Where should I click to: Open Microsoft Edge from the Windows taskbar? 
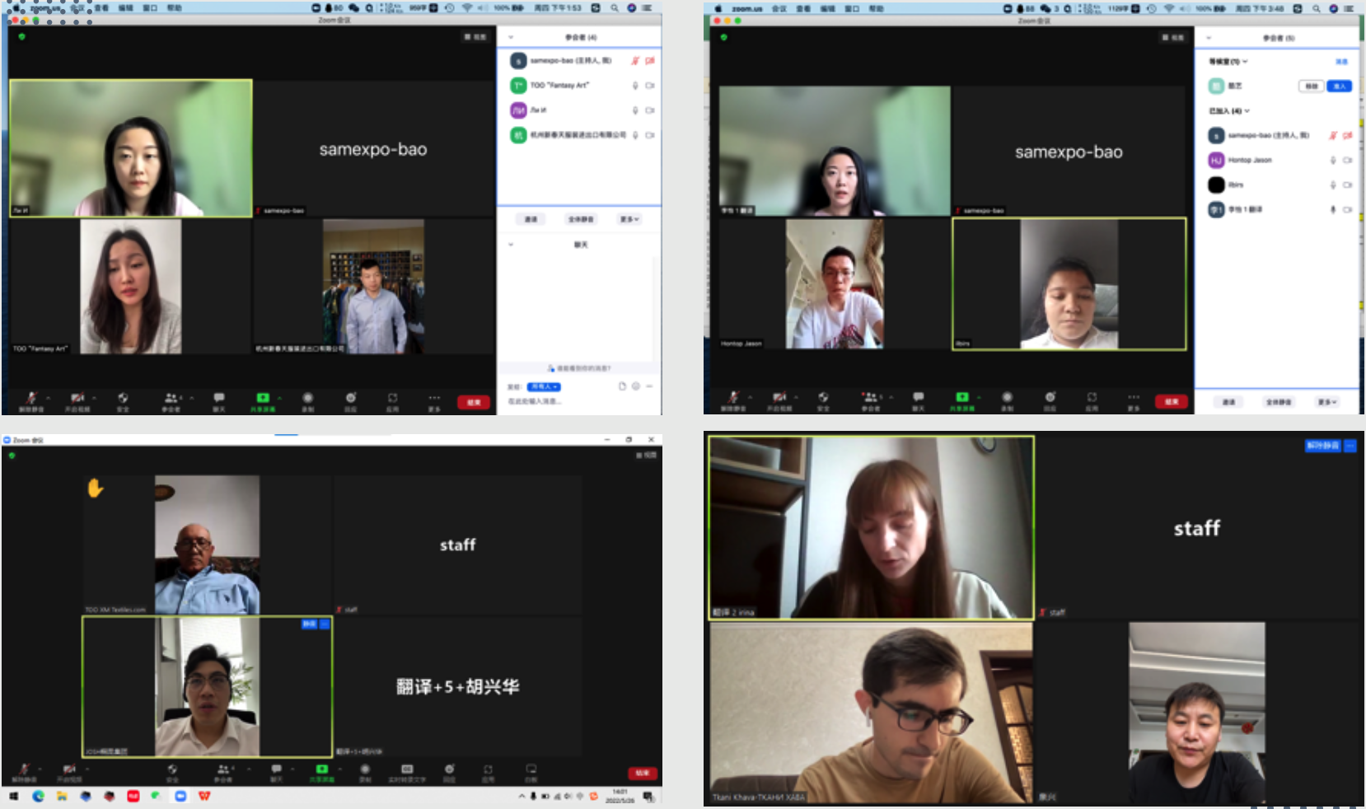pyautogui.click(x=38, y=796)
